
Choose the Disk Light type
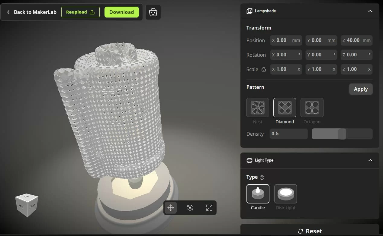[x=286, y=194]
